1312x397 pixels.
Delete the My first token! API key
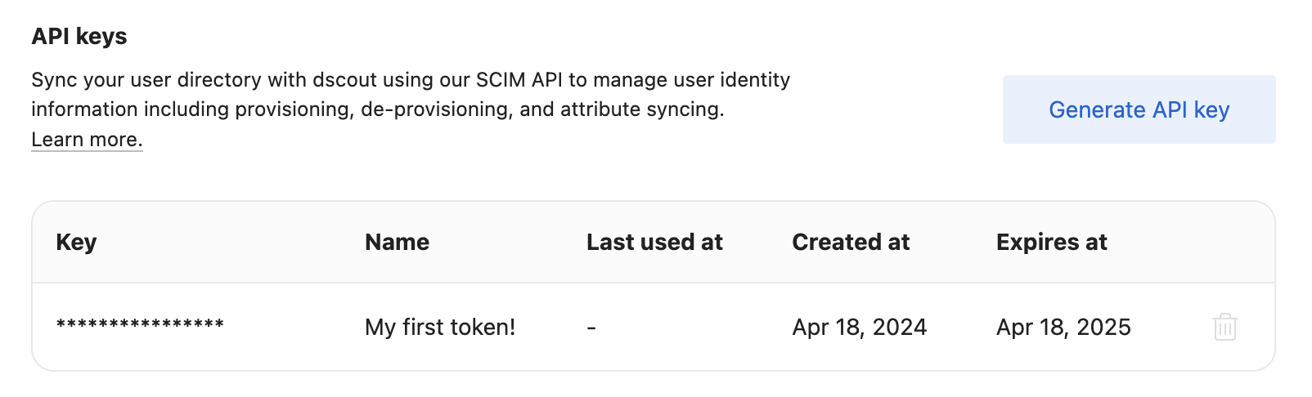pos(1224,327)
